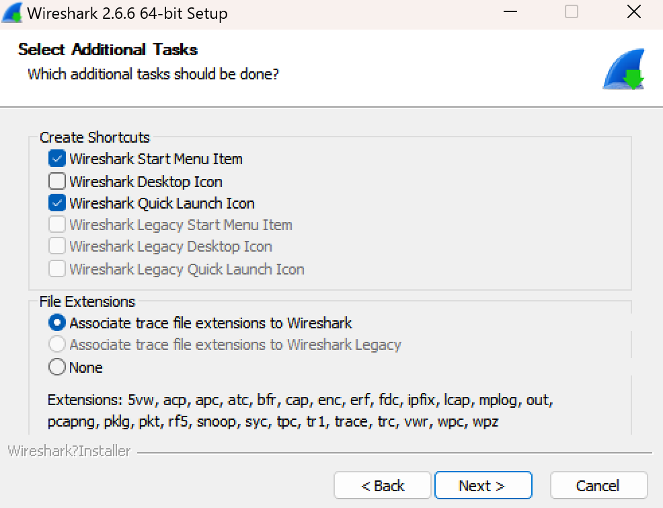663x508 pixels.
Task: Cancel the Wireshark setup
Action: click(598, 485)
